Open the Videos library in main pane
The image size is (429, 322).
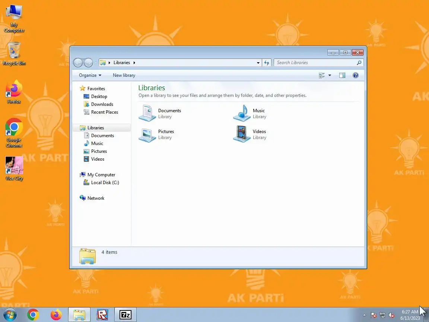tap(250, 134)
